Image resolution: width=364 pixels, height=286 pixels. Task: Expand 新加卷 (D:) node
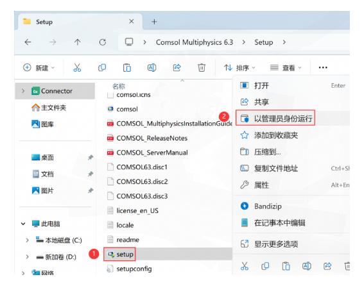(x=27, y=257)
